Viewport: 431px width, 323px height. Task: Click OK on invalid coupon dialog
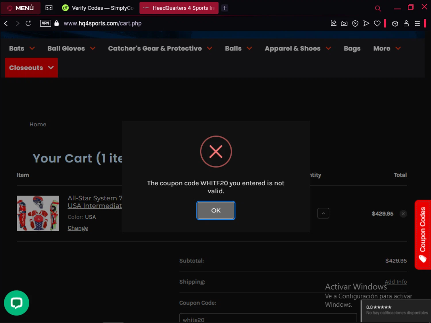tap(216, 210)
